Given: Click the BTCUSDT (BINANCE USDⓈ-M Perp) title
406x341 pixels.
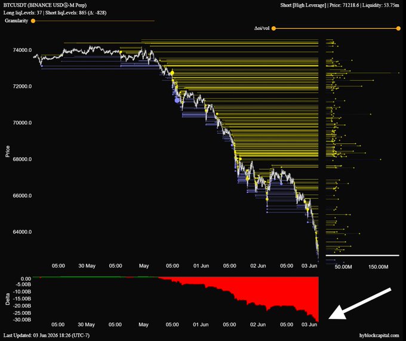Looking at the screenshot, I should (x=45, y=5).
